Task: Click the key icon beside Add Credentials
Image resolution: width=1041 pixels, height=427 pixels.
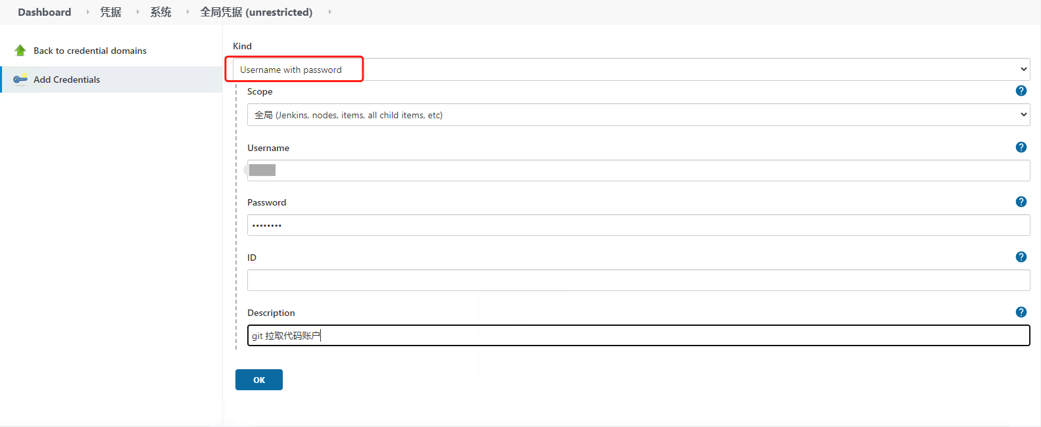Action: [x=20, y=79]
